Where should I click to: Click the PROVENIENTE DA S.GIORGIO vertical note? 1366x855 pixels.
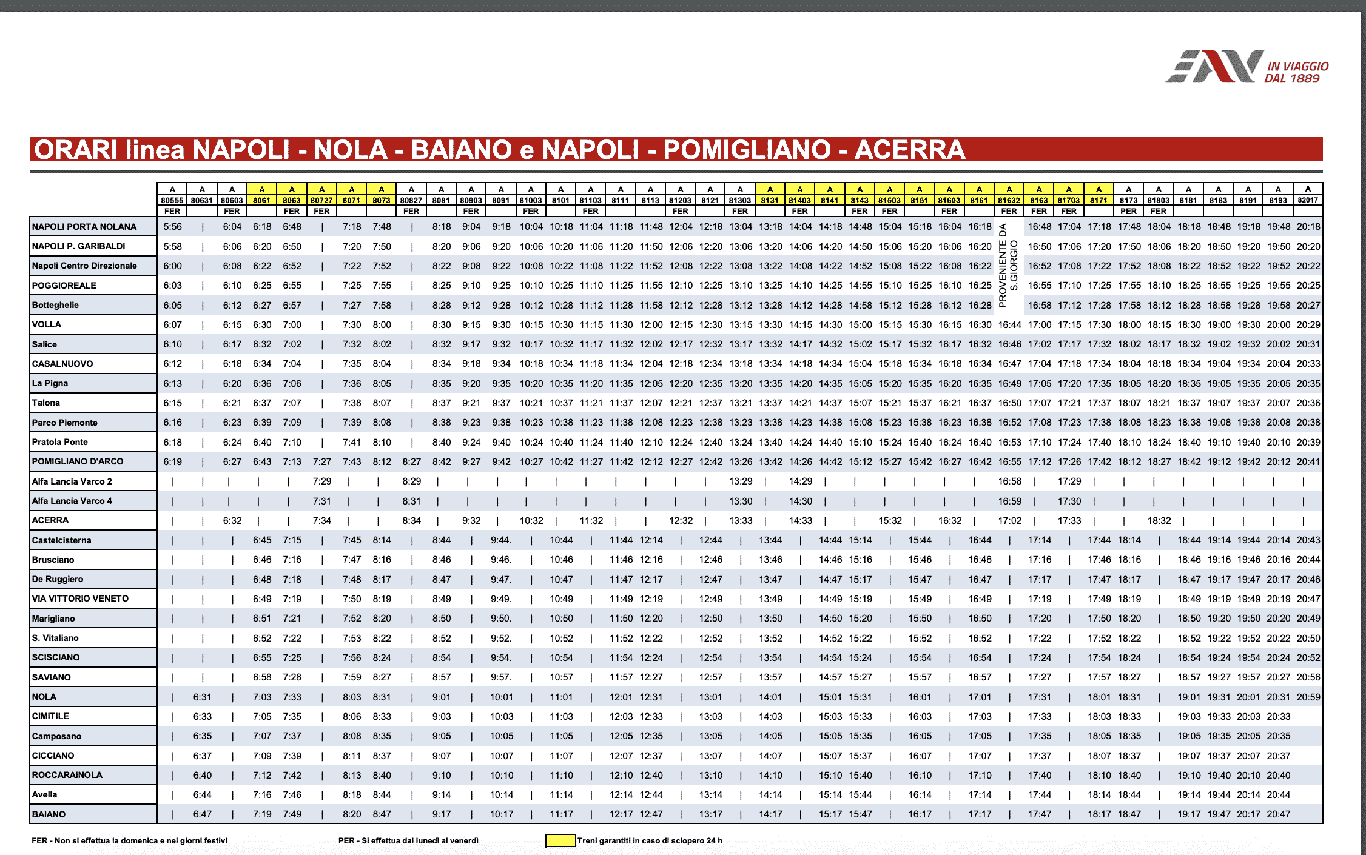click(1008, 266)
